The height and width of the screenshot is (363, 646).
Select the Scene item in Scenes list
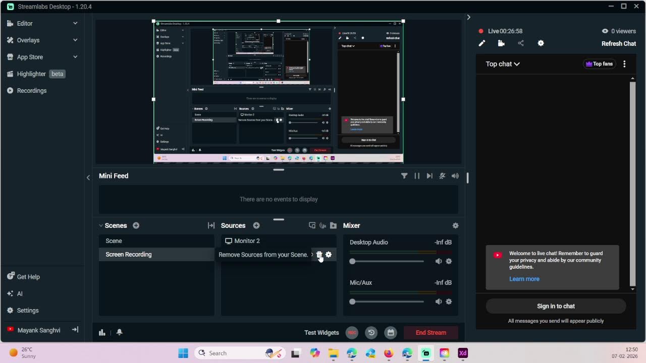click(156, 241)
